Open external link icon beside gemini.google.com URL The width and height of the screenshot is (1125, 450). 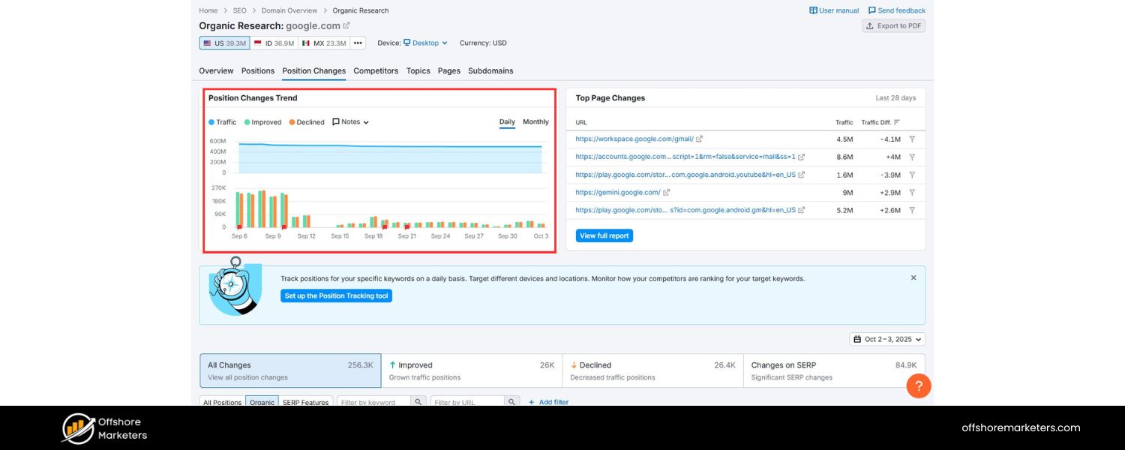(667, 193)
